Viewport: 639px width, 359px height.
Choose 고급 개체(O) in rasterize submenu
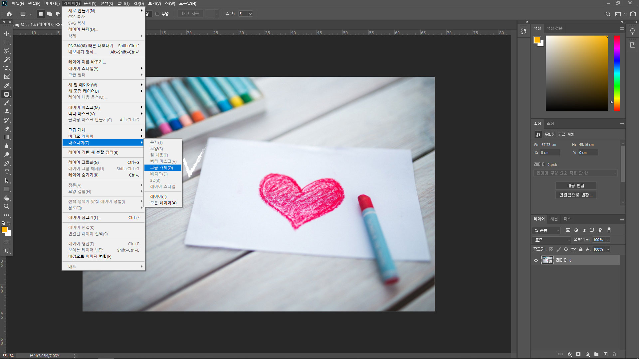(162, 168)
